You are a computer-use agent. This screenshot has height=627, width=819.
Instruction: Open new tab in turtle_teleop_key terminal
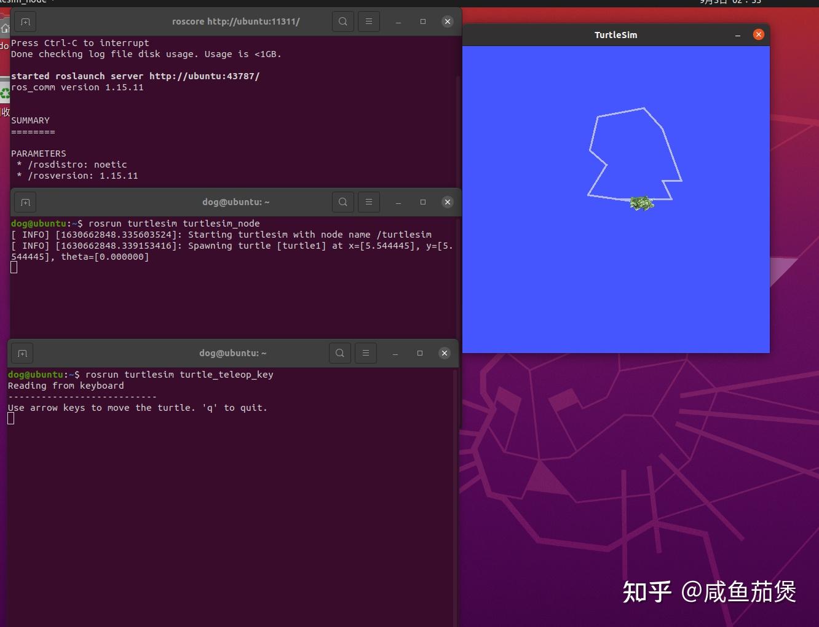[22, 353]
